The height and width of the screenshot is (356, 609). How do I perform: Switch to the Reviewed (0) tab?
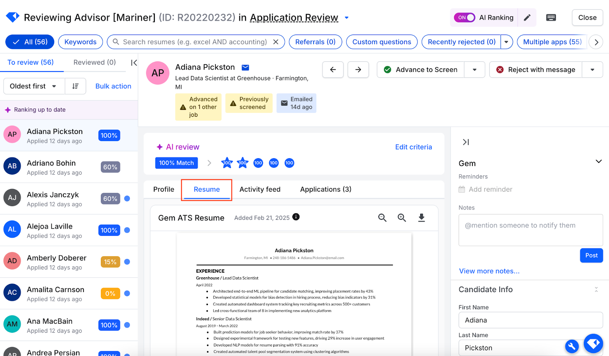[94, 62]
